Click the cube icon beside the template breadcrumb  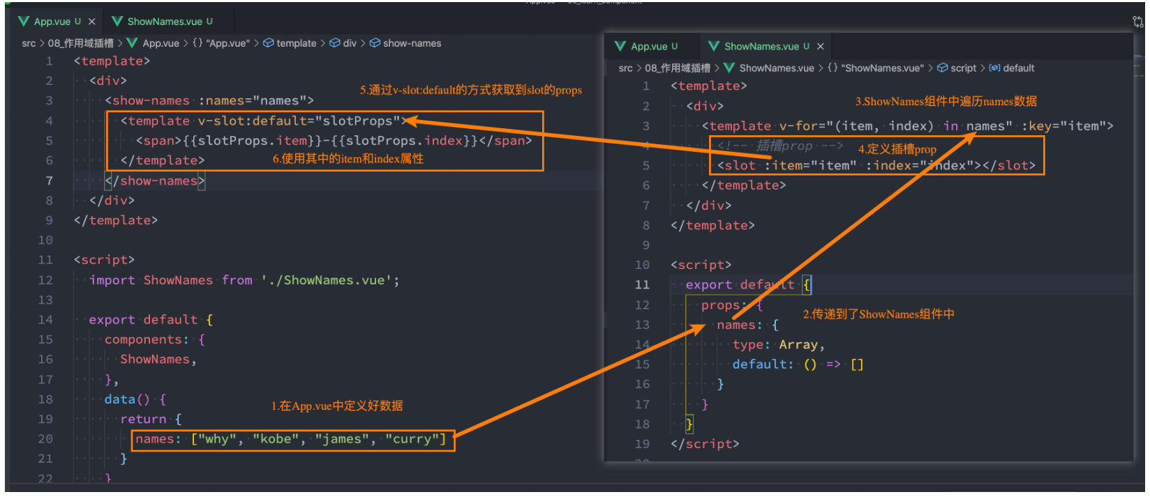[x=268, y=43]
